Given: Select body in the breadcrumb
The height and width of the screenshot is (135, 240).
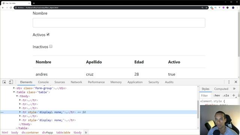Looking at the screenshot, I should coord(15,132).
